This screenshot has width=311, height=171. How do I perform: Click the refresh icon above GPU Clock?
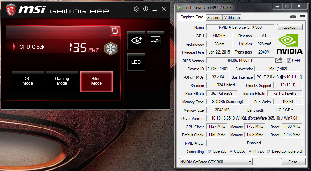(115, 31)
